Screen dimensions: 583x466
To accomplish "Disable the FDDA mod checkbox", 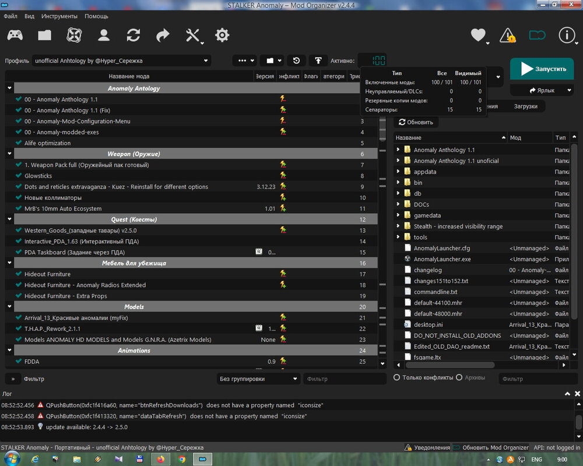I will [x=19, y=362].
